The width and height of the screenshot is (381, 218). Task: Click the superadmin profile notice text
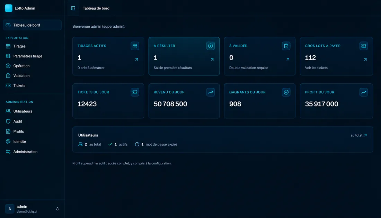[122, 163]
